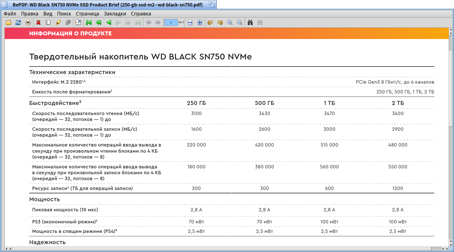Open the Закладки menu
This screenshot has width=454, height=252.
pyautogui.click(x=115, y=14)
